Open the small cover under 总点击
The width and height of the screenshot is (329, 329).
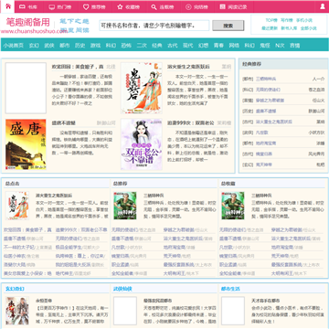click(x=17, y=206)
